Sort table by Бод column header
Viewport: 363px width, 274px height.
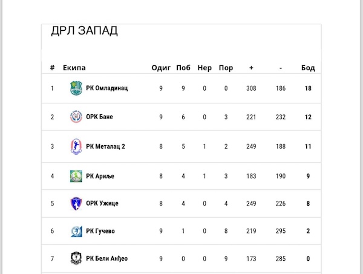(308, 68)
